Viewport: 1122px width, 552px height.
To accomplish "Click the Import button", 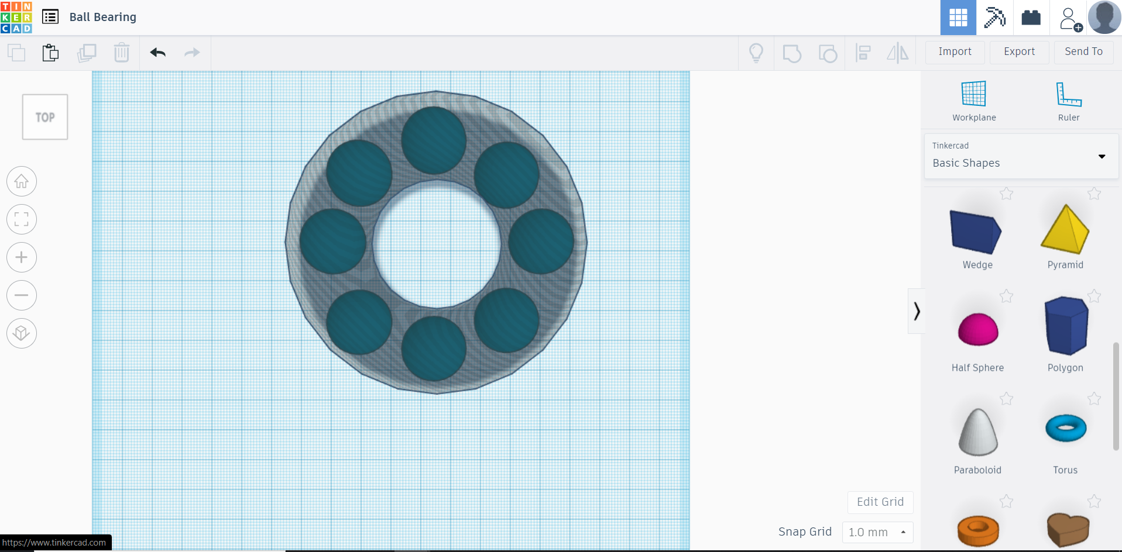I will 955,52.
